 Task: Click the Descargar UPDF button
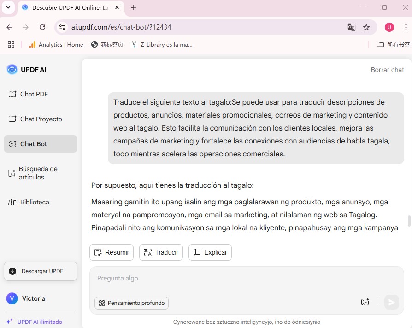tap(41, 271)
